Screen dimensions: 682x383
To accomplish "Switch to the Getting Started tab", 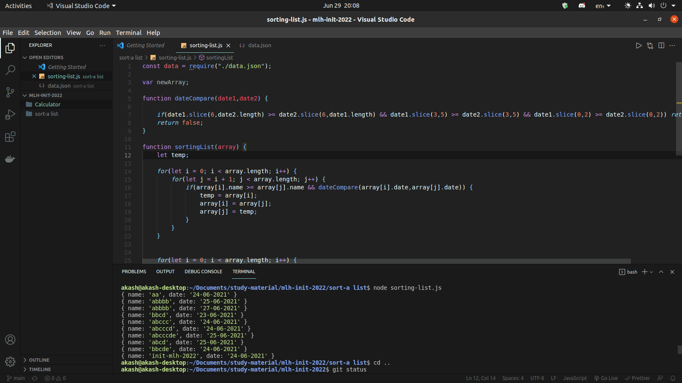I will 144,46.
